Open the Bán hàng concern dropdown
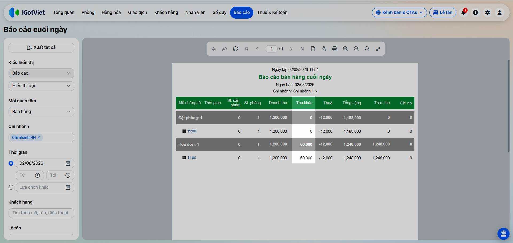This screenshot has width=513, height=243. pyautogui.click(x=41, y=112)
